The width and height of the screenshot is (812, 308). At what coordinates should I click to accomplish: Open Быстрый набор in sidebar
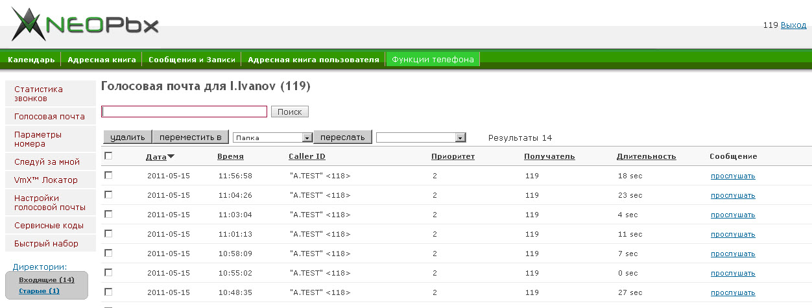coord(50,244)
